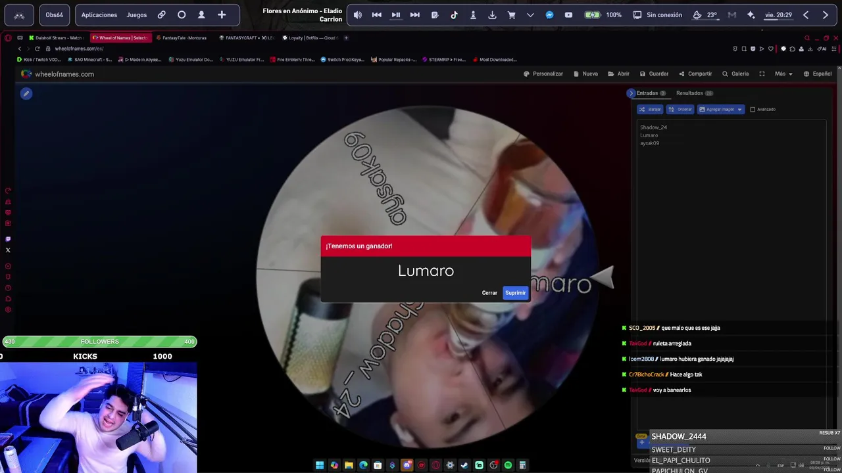Viewport: 842px width, 473px height.
Task: Open the Personalizar menu
Action: (x=543, y=74)
